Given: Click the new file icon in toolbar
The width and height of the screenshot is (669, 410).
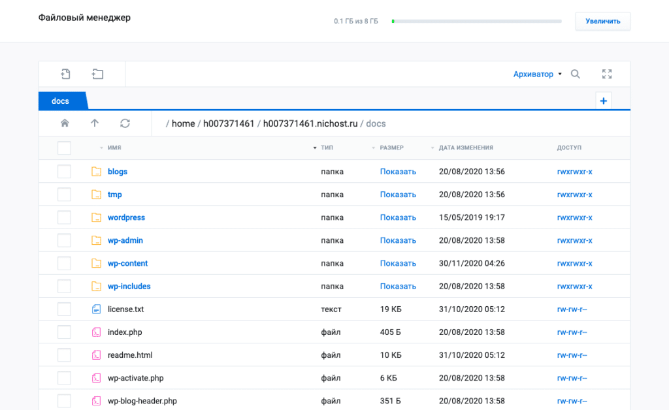Looking at the screenshot, I should click(x=65, y=74).
